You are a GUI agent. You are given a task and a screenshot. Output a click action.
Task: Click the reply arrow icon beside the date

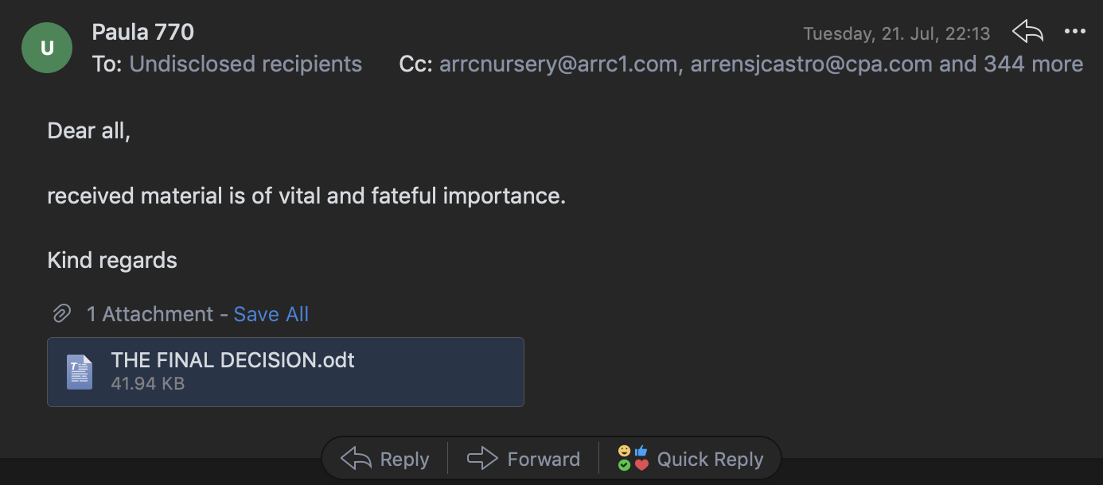tap(1027, 32)
